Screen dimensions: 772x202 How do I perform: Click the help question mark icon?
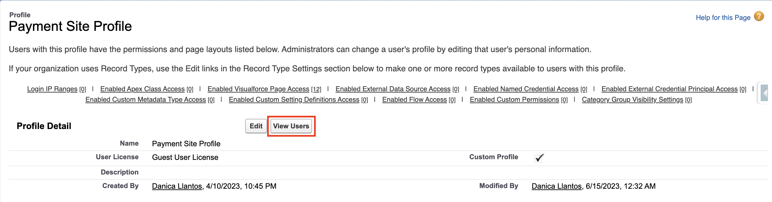(x=759, y=16)
